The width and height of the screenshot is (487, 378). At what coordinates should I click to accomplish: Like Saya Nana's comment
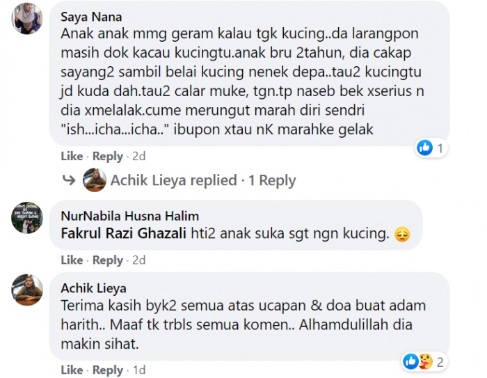coord(71,156)
